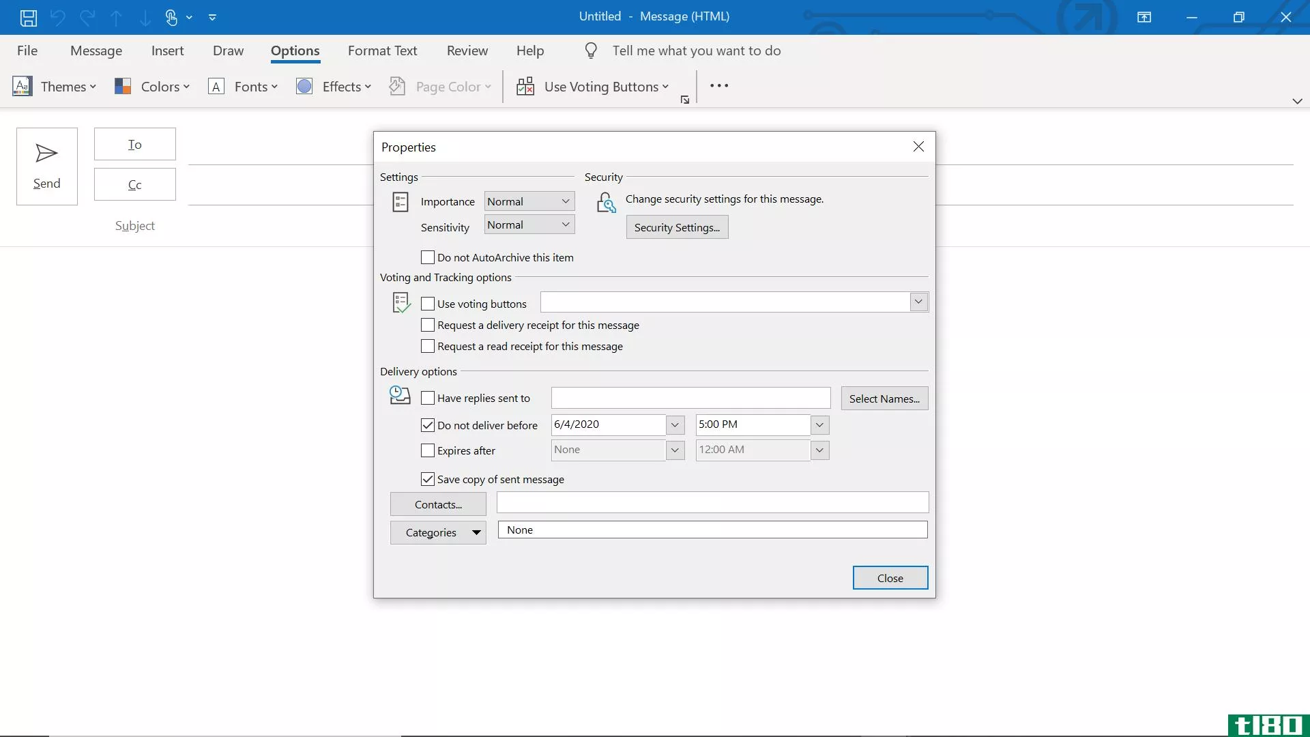Switch to the Format Text tab
Image resolution: width=1310 pixels, height=737 pixels.
tap(382, 50)
